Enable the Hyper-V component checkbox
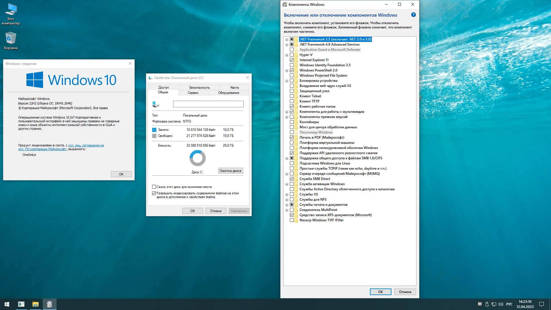Image resolution: width=551 pixels, height=310 pixels. pyautogui.click(x=292, y=55)
